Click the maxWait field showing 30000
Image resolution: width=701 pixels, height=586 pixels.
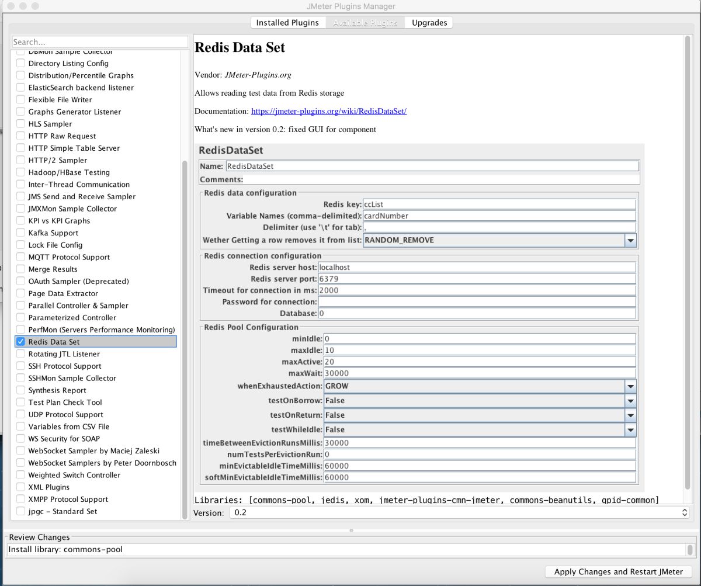(x=480, y=373)
